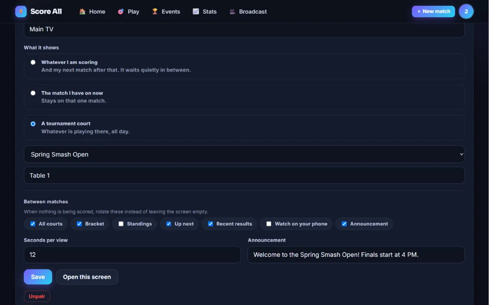
Task: Click the Score All brand name
Action: (46, 11)
